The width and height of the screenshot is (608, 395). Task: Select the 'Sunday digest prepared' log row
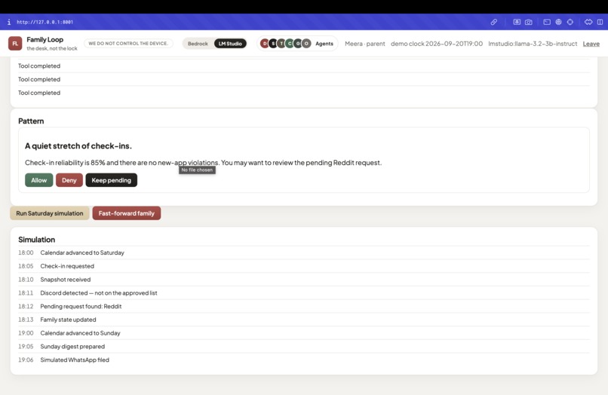(x=303, y=347)
